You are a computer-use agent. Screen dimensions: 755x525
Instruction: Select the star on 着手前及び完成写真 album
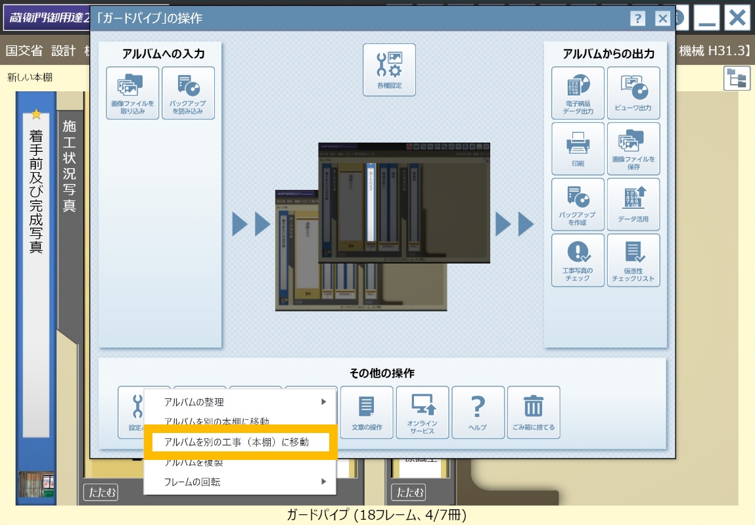36,114
